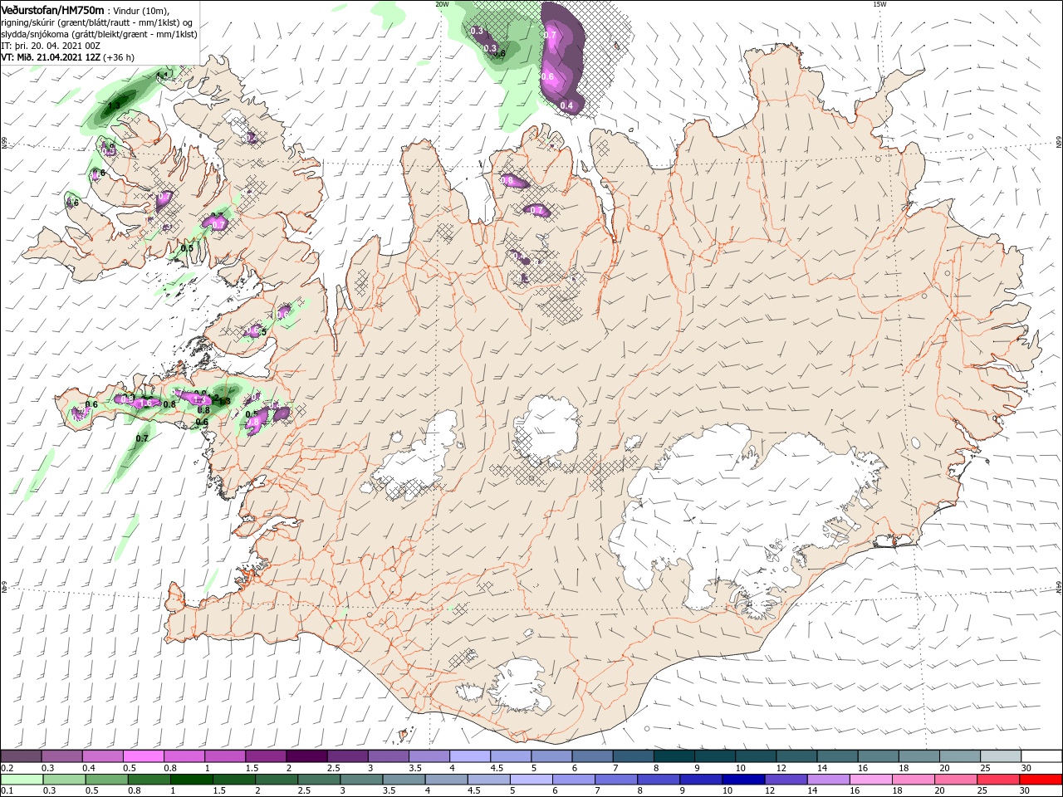Select the hot pink swatch at 20 on rain scale
This screenshot has width=1063, height=797.
click(x=955, y=780)
